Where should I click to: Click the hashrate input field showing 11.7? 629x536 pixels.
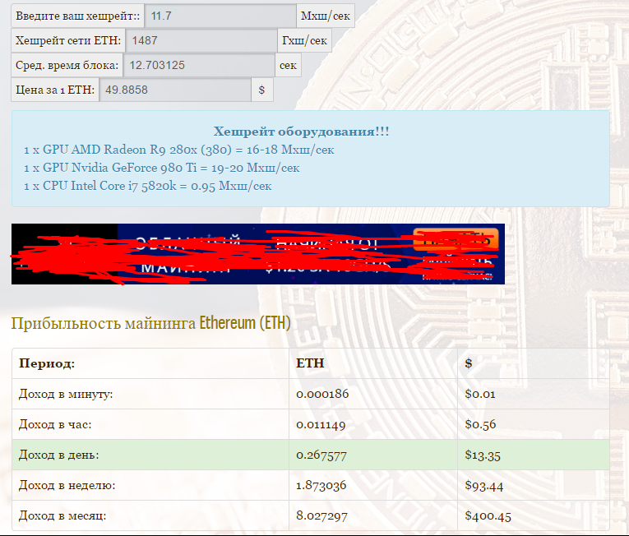[220, 16]
